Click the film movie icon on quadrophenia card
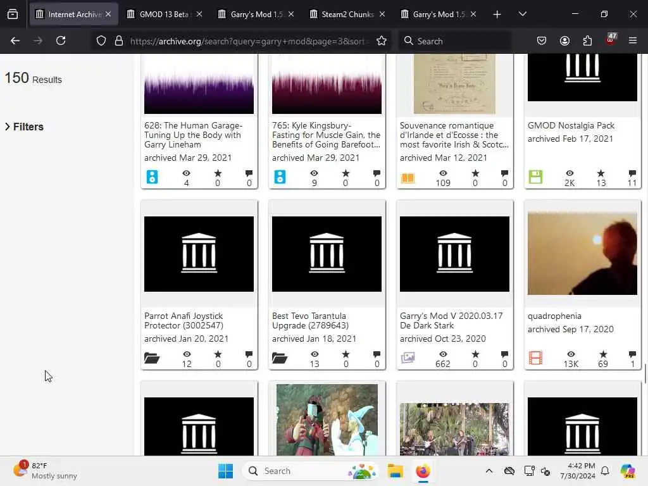The width and height of the screenshot is (648, 486). (x=535, y=358)
